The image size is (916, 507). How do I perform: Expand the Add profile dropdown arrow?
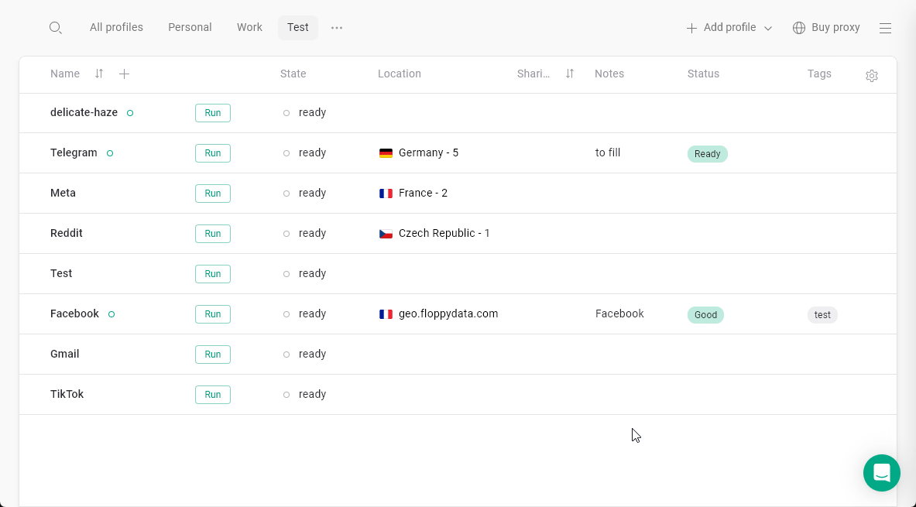pyautogui.click(x=767, y=27)
